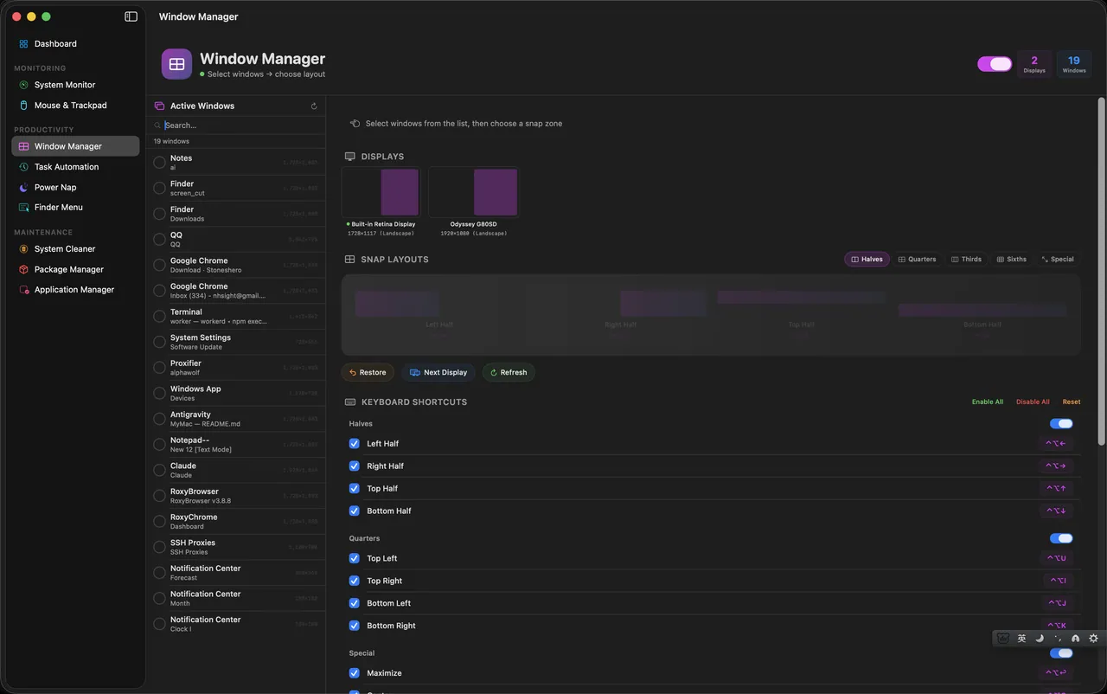The image size is (1107, 694).
Task: Click the Refresh button below snap layouts
Action: click(x=509, y=373)
